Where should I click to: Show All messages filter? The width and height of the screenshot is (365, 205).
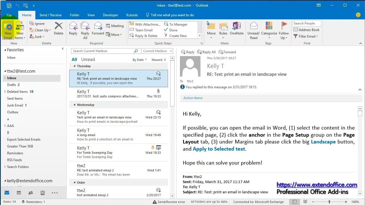click(x=74, y=59)
